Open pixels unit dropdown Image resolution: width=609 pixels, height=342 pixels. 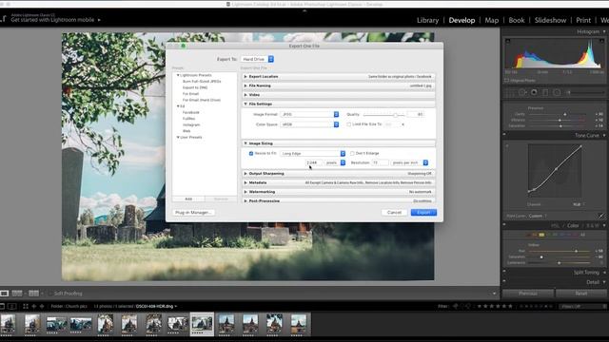pyautogui.click(x=335, y=162)
